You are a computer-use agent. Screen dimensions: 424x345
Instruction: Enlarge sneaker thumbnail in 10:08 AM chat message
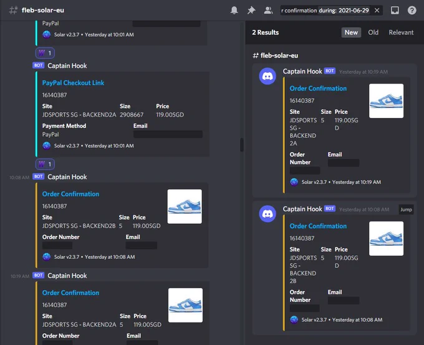point(185,207)
